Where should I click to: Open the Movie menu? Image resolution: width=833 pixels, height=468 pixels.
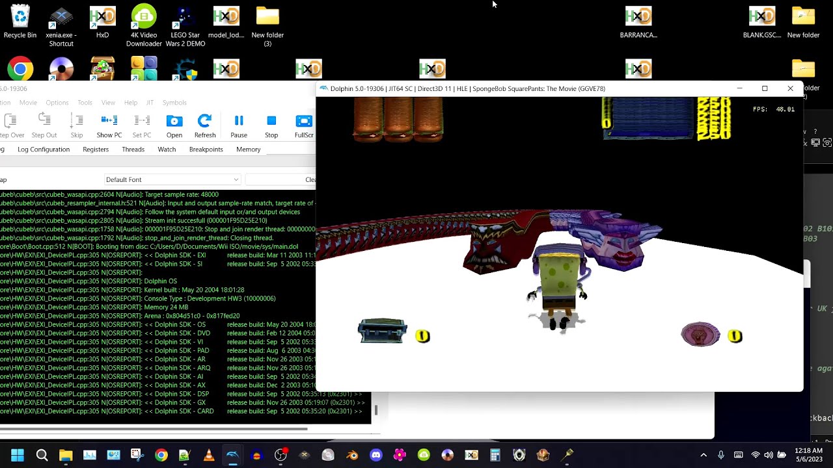[x=28, y=103]
